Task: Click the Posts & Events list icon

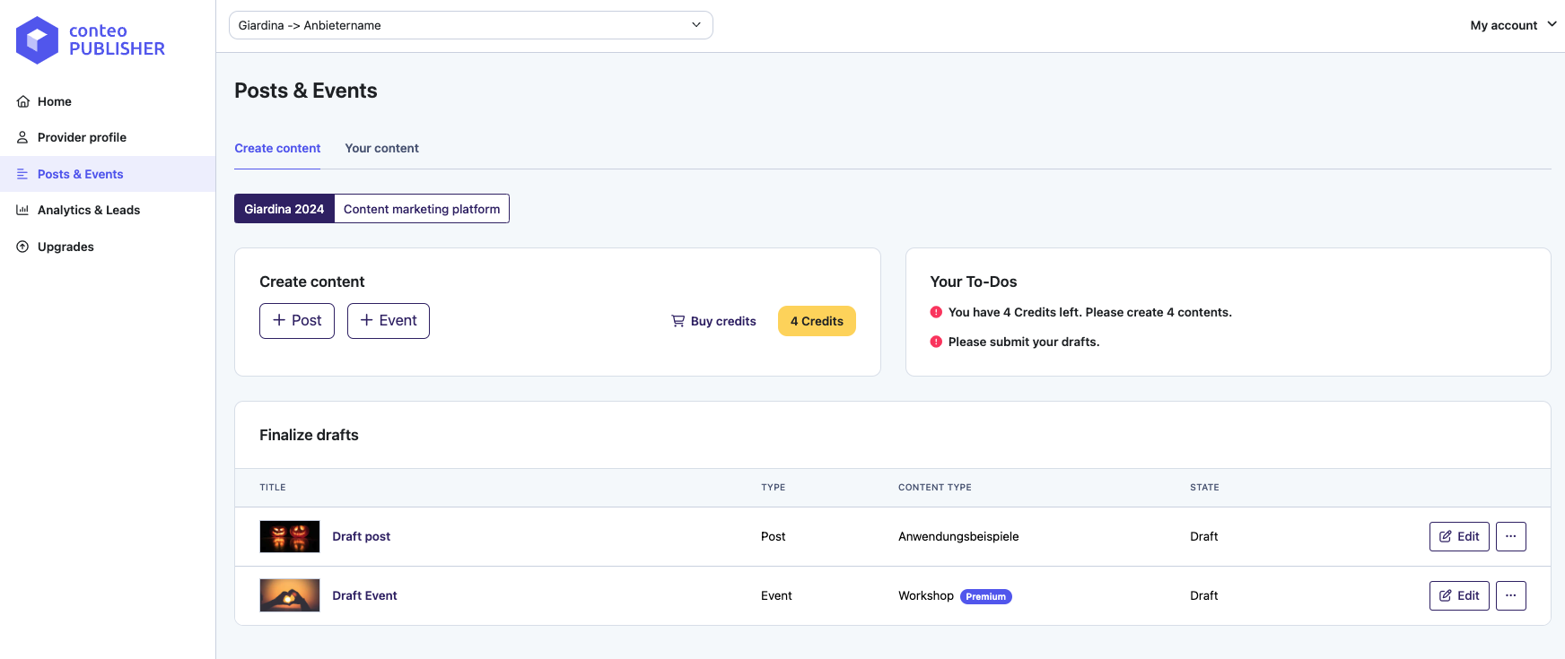Action: pos(22,174)
